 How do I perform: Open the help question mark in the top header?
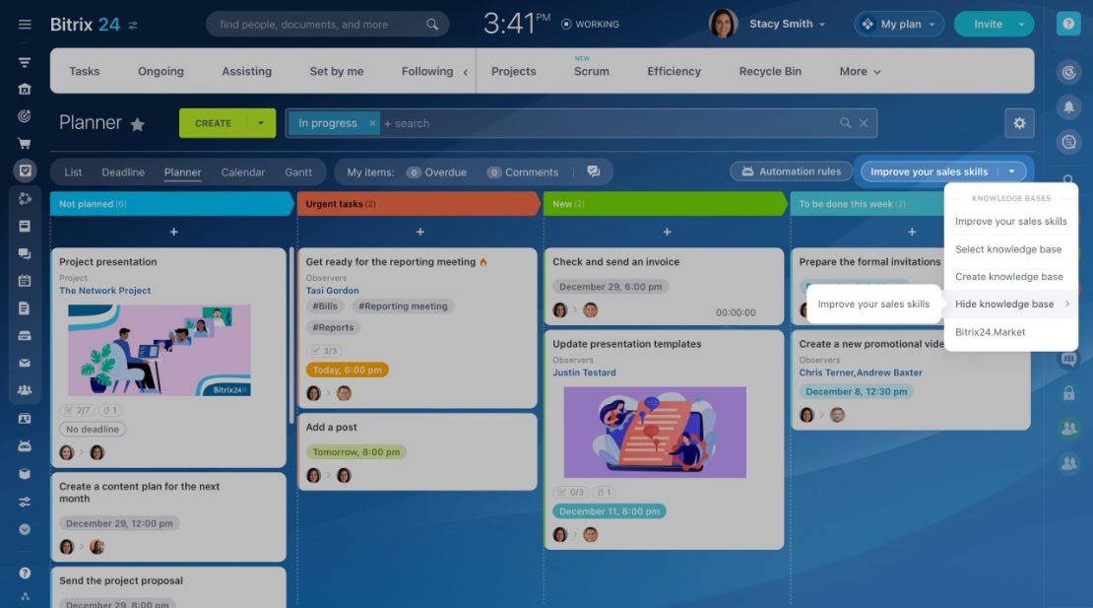[1068, 24]
